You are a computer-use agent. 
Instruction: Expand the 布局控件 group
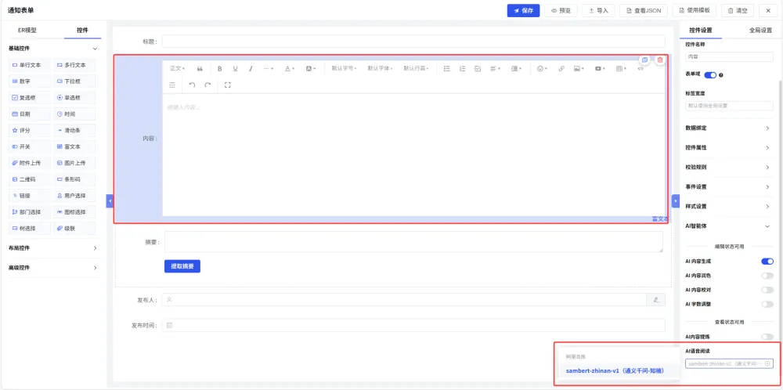point(53,248)
